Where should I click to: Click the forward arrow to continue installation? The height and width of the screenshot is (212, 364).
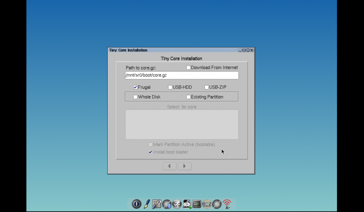(184, 166)
